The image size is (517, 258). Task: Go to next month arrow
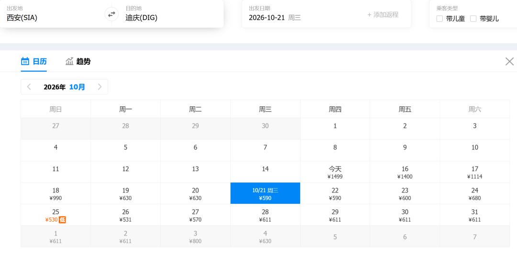pos(100,87)
